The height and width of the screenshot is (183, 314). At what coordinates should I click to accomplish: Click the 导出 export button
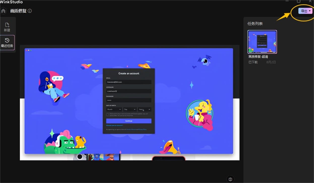(304, 11)
